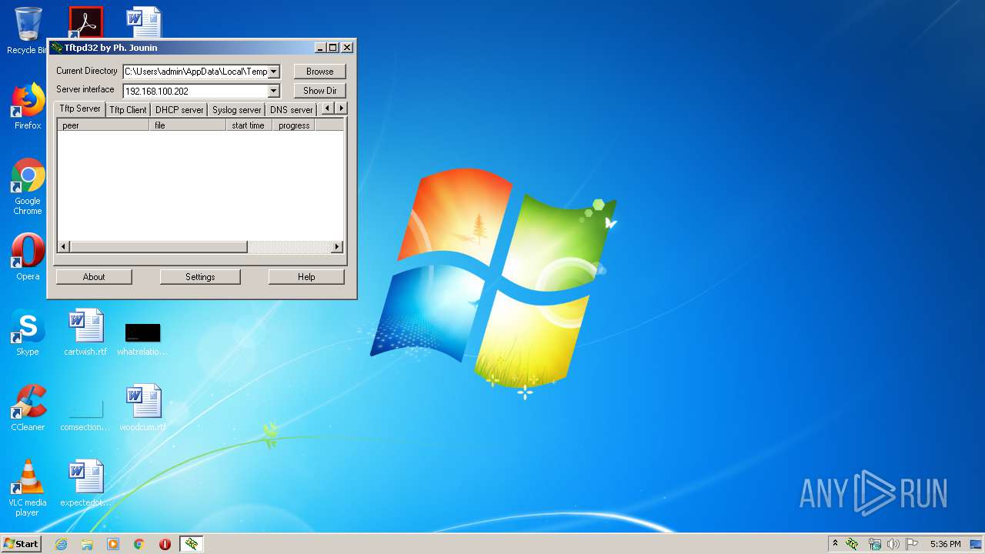Switch to the Syslog server tab
Image resolution: width=985 pixels, height=554 pixels.
(x=237, y=110)
